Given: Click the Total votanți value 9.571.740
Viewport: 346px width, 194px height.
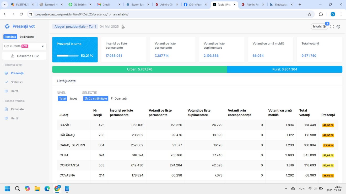Looking at the screenshot, I should 309,56.
